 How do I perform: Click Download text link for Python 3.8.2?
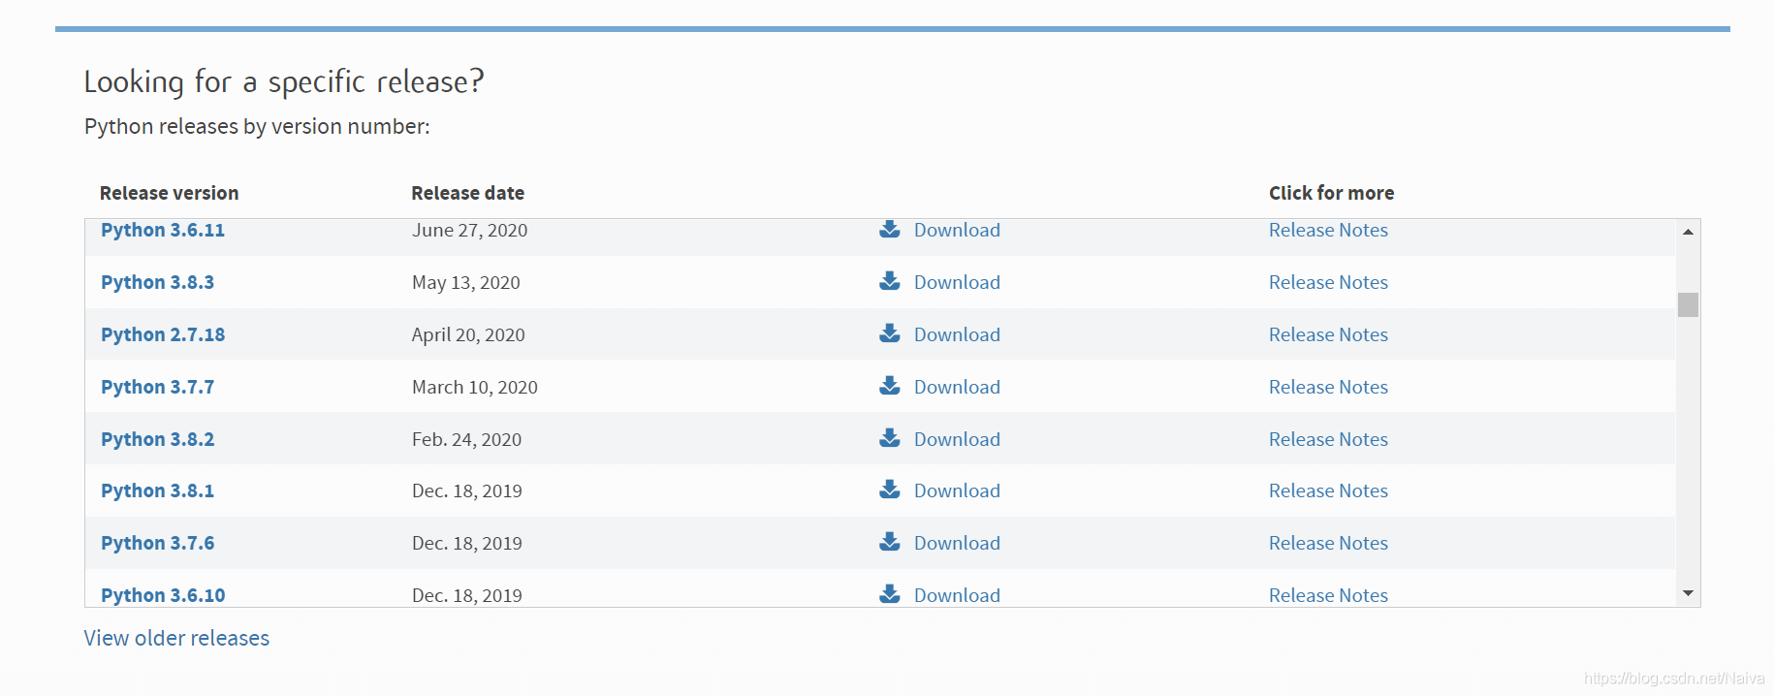(x=957, y=439)
